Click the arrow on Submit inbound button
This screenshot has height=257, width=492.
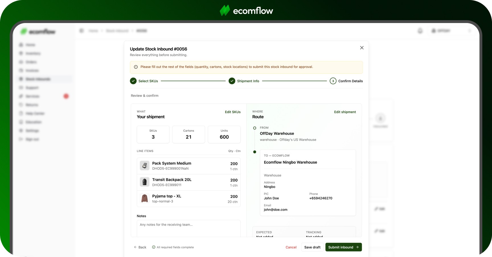(x=357, y=247)
